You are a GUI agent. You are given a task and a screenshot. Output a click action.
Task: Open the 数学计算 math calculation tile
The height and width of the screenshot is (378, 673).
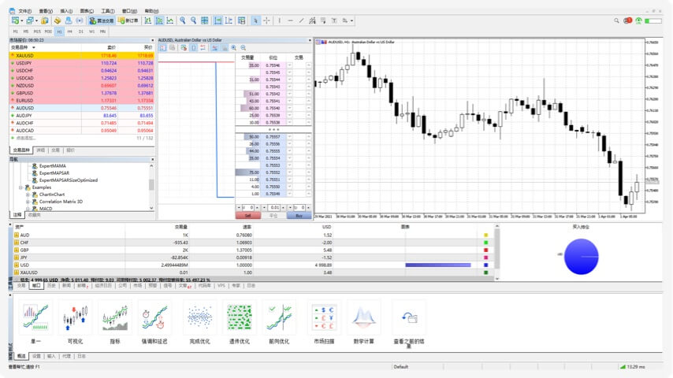pyautogui.click(x=363, y=324)
